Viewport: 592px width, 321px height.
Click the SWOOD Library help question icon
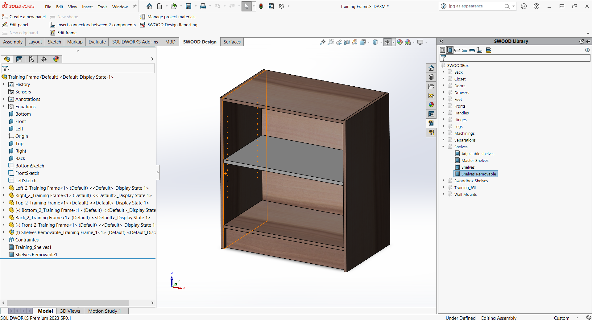point(587,50)
